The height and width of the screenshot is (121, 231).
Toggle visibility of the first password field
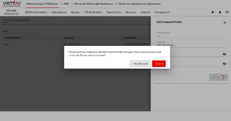click(224, 54)
